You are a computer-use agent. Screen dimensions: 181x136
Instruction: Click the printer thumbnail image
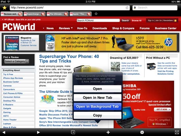151,66
